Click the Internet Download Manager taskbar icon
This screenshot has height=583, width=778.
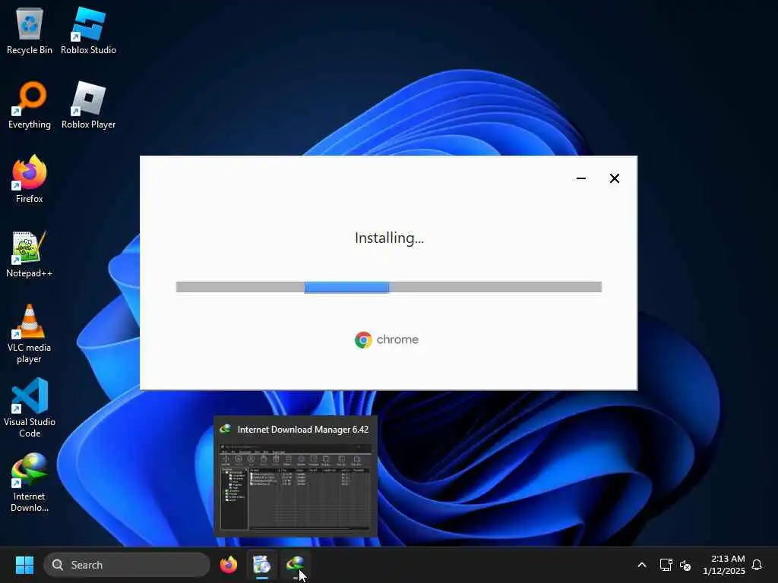(x=296, y=565)
